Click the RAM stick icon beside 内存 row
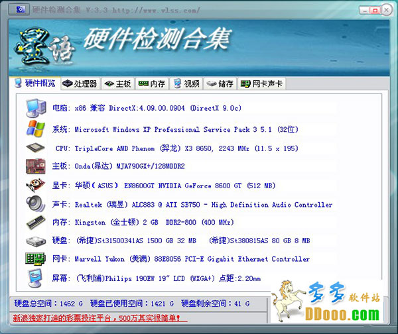 point(36,222)
